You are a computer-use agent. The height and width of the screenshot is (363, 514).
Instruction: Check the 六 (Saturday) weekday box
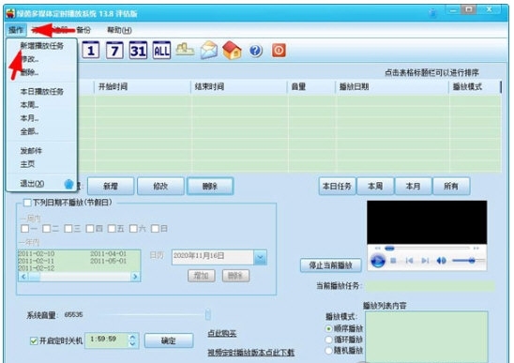pyautogui.click(x=133, y=228)
